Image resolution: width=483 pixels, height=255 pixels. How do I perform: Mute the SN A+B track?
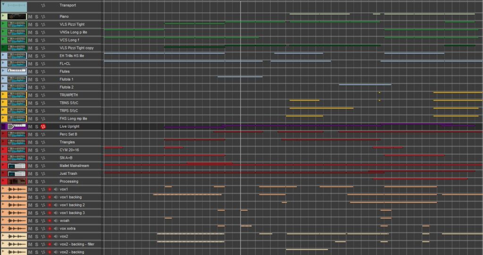[30, 158]
